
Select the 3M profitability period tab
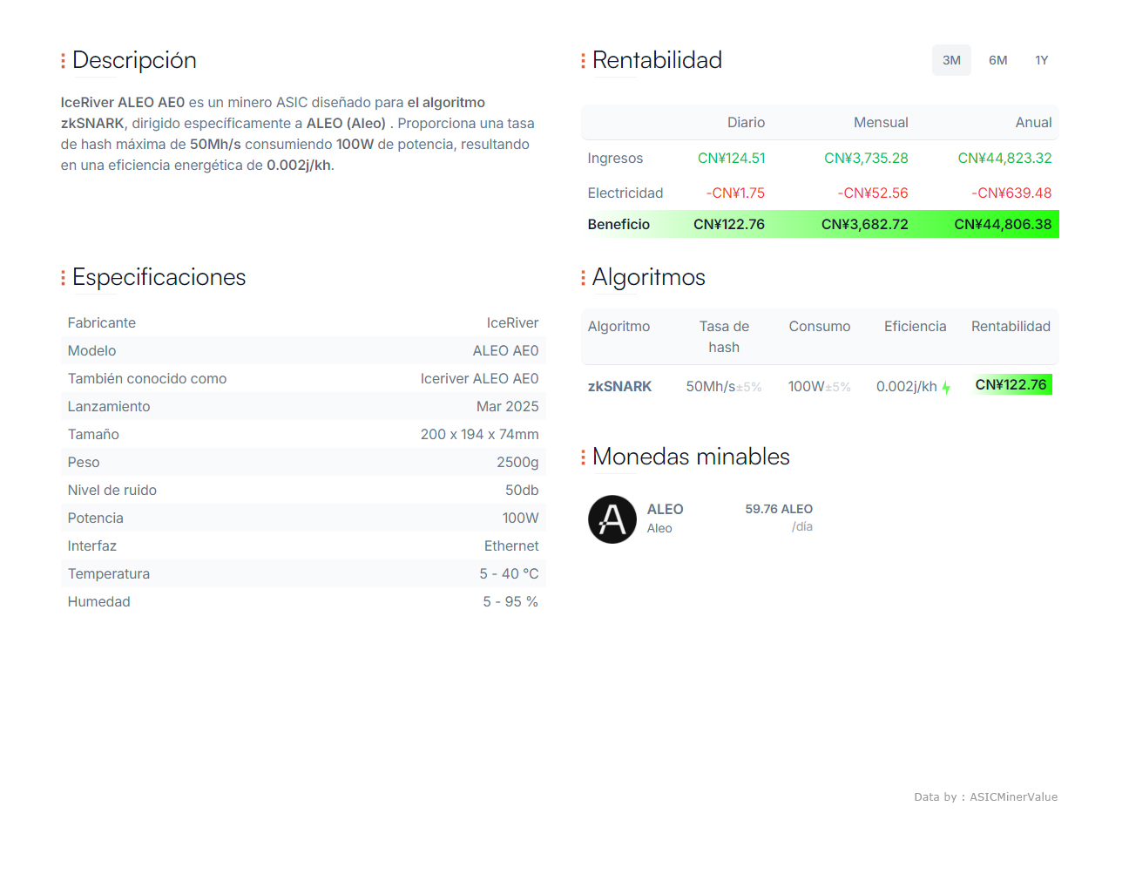[x=951, y=60]
